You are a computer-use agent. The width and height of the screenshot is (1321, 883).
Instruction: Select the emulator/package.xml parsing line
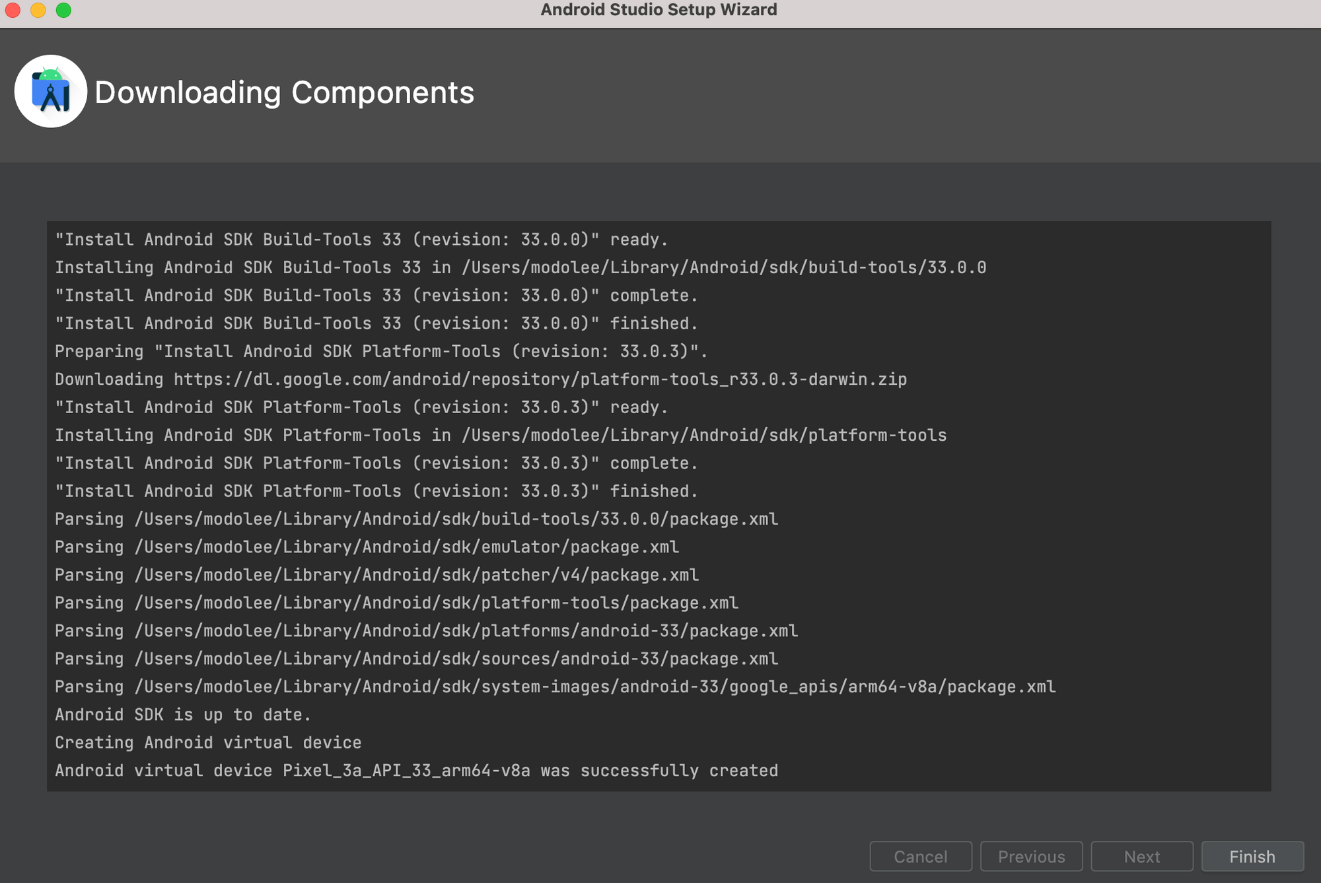[x=367, y=547]
